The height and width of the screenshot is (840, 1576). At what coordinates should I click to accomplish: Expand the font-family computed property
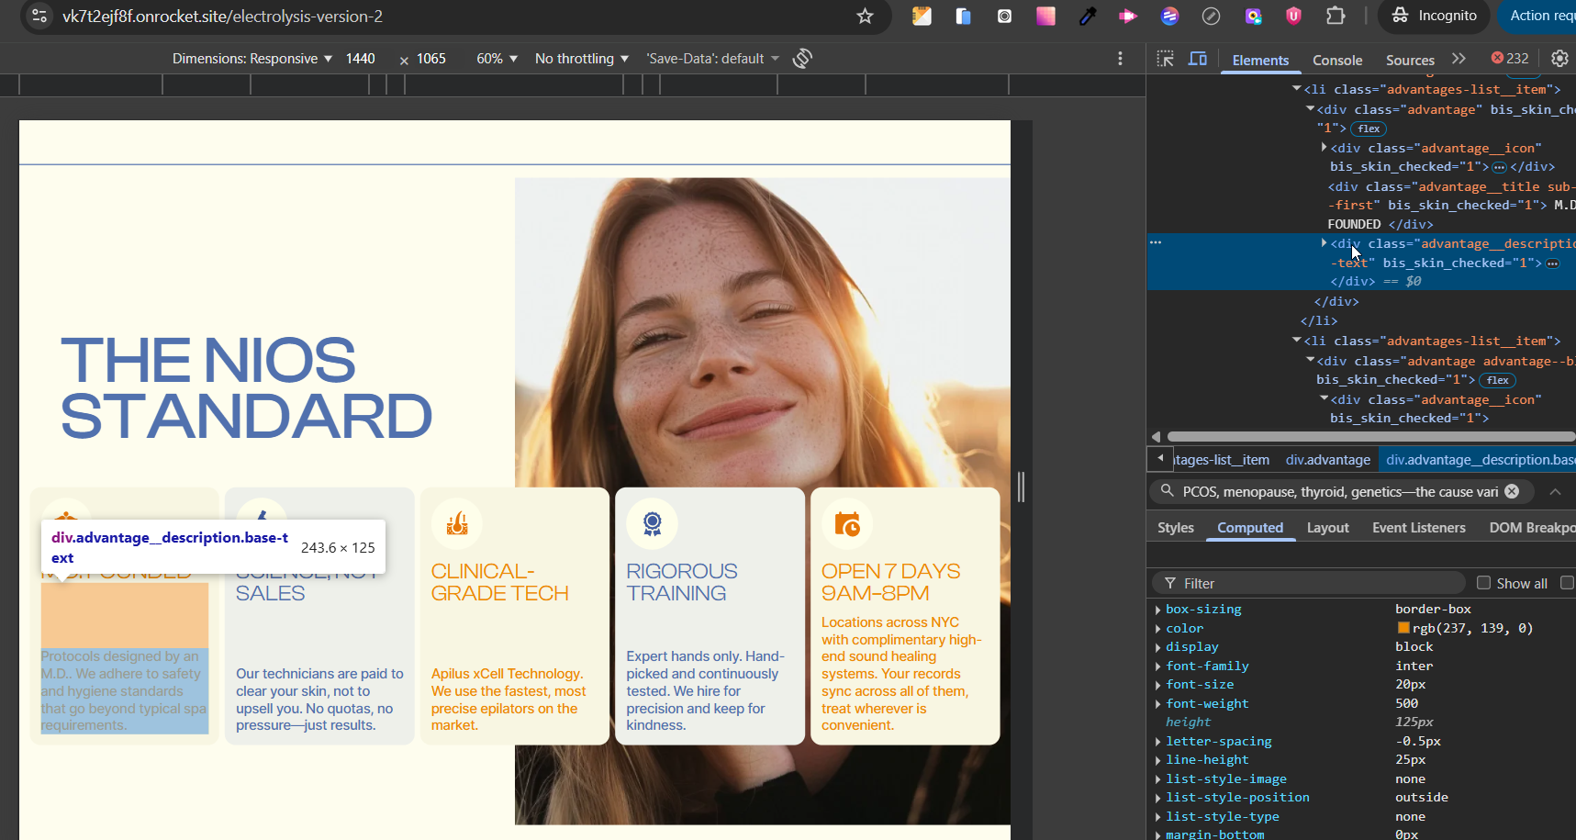(1158, 666)
